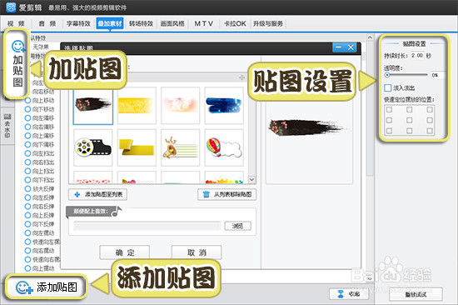Switch to the 卡拉OK tab
This screenshot has height=305, width=458.
pos(235,23)
